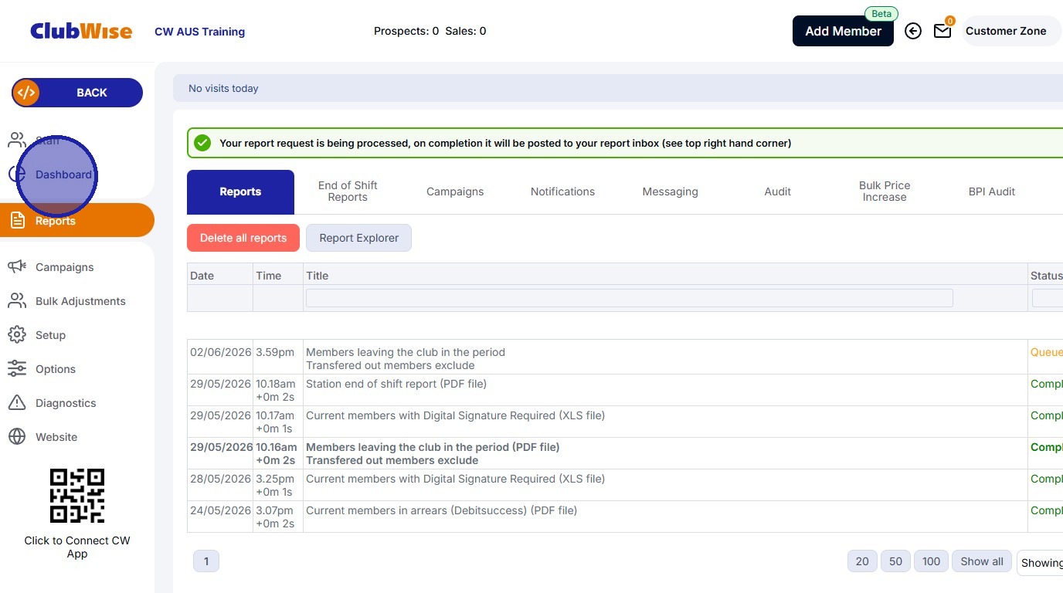Screen dimensions: 1063x593
Task: Switch to the End of Shift Reports tab
Action: 348,191
